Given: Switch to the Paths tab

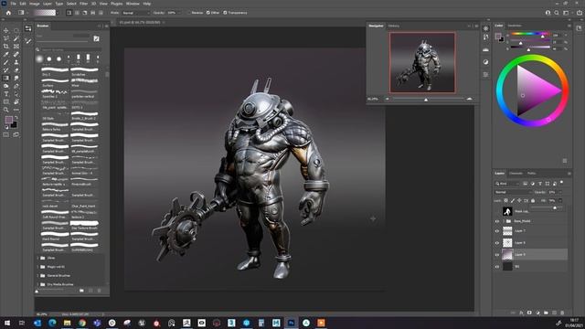Looking at the screenshot, I should (532, 174).
